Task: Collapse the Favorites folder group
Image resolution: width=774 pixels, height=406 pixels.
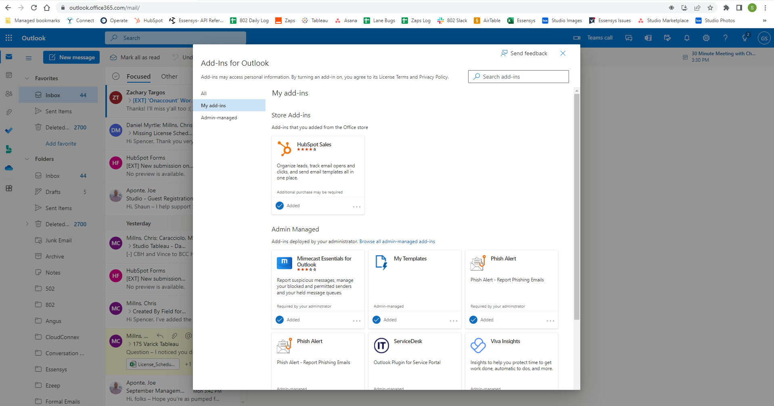Action: click(27, 78)
